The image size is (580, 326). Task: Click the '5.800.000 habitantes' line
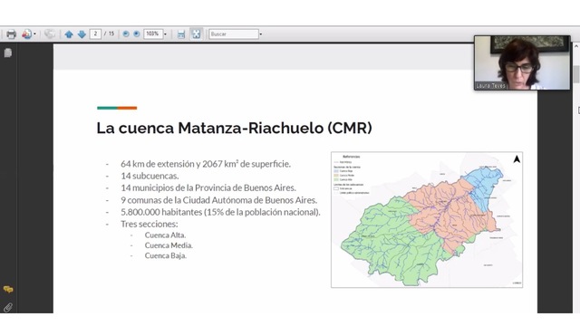[x=220, y=212]
